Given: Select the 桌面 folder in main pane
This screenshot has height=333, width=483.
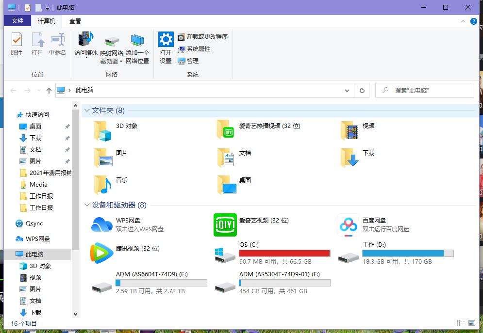Looking at the screenshot, I should point(234,185).
